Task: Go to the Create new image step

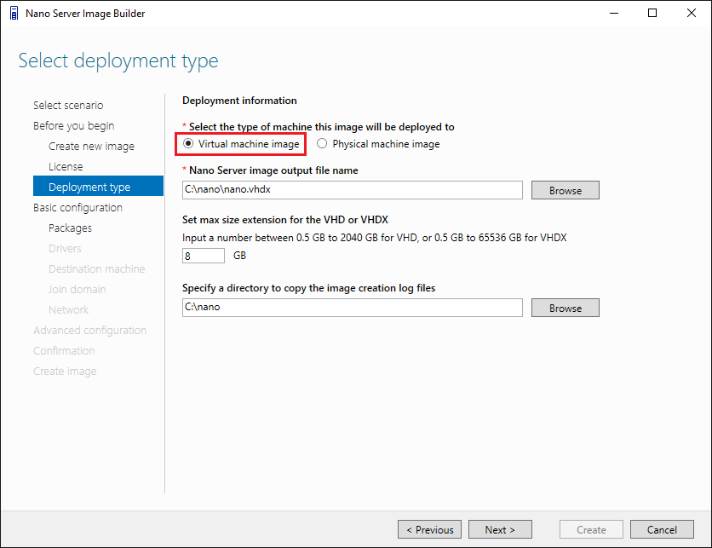Action: tap(91, 147)
